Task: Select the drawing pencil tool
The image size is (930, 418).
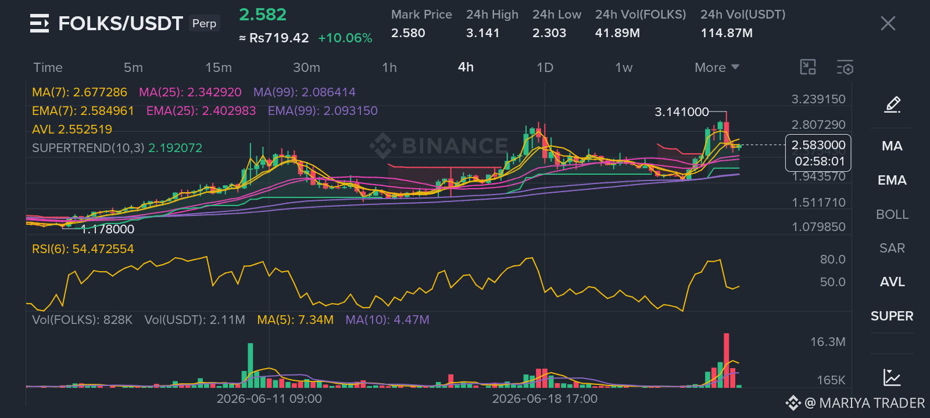Action: tap(892, 105)
